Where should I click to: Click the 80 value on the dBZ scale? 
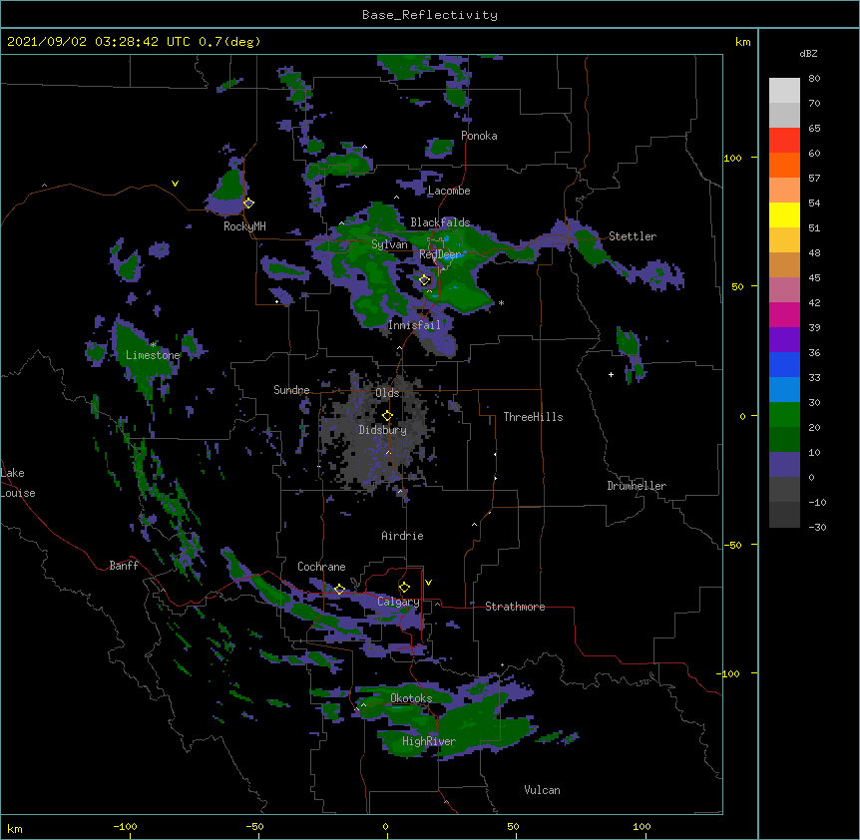coord(814,79)
